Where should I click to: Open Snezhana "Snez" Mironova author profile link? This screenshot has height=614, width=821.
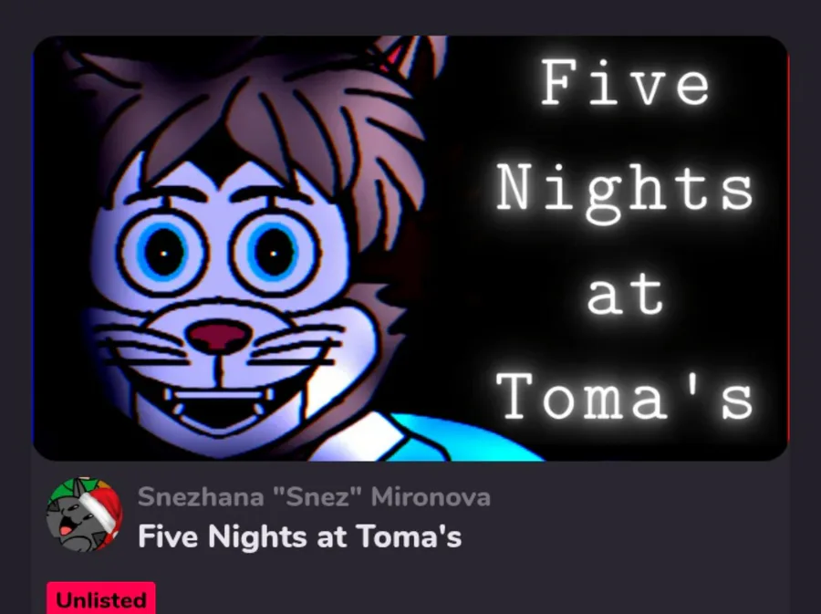pyautogui.click(x=314, y=496)
